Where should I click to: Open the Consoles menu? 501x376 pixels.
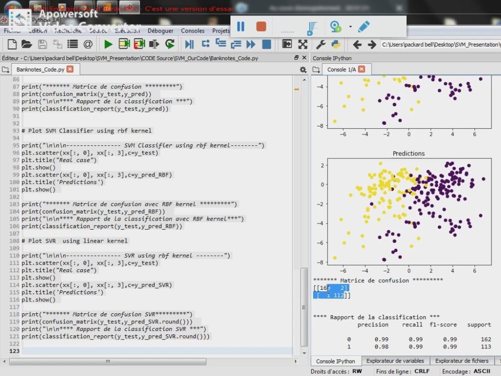click(x=193, y=31)
